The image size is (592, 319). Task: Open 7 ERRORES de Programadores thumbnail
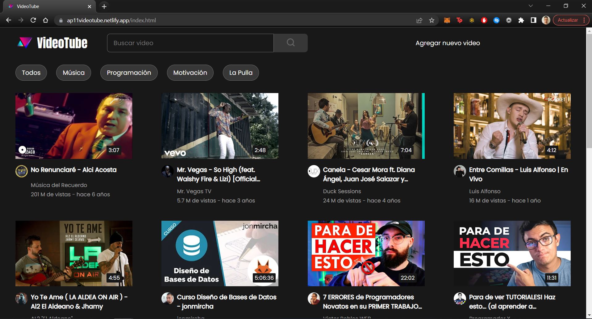(x=366, y=253)
